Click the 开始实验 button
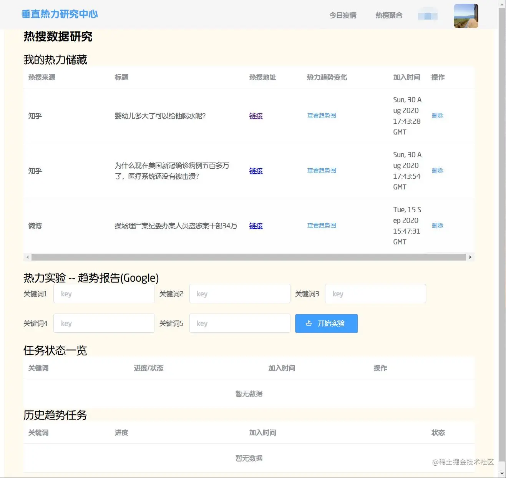The width and height of the screenshot is (506, 478). tap(327, 324)
